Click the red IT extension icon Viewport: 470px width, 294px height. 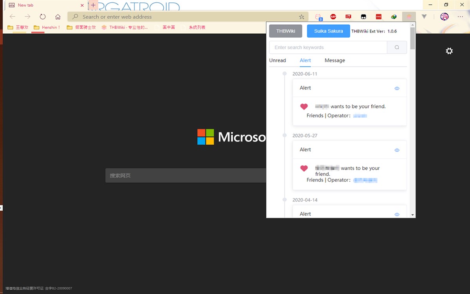(x=348, y=17)
